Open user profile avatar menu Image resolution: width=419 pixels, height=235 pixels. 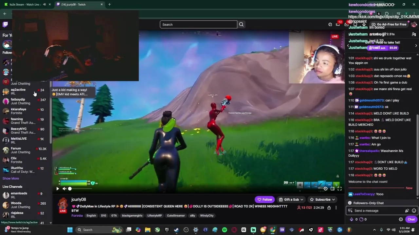tap(414, 24)
